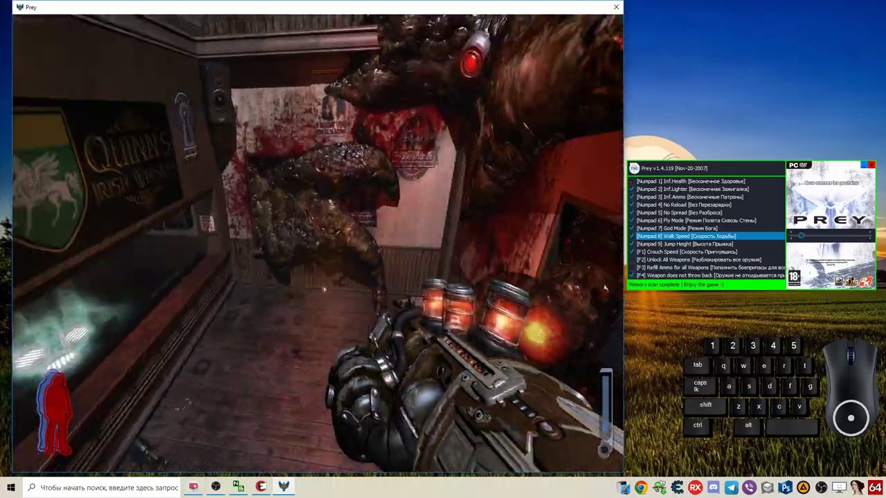Image resolution: width=886 pixels, height=498 pixels.
Task: Open the green chameleon taskbar app
Action: click(x=659, y=488)
